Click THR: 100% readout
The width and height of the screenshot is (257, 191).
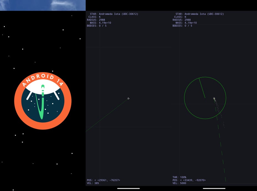(x=179, y=177)
